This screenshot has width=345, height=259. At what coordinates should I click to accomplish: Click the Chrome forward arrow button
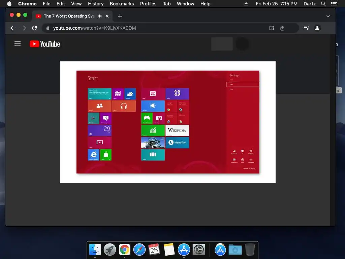(x=24, y=28)
